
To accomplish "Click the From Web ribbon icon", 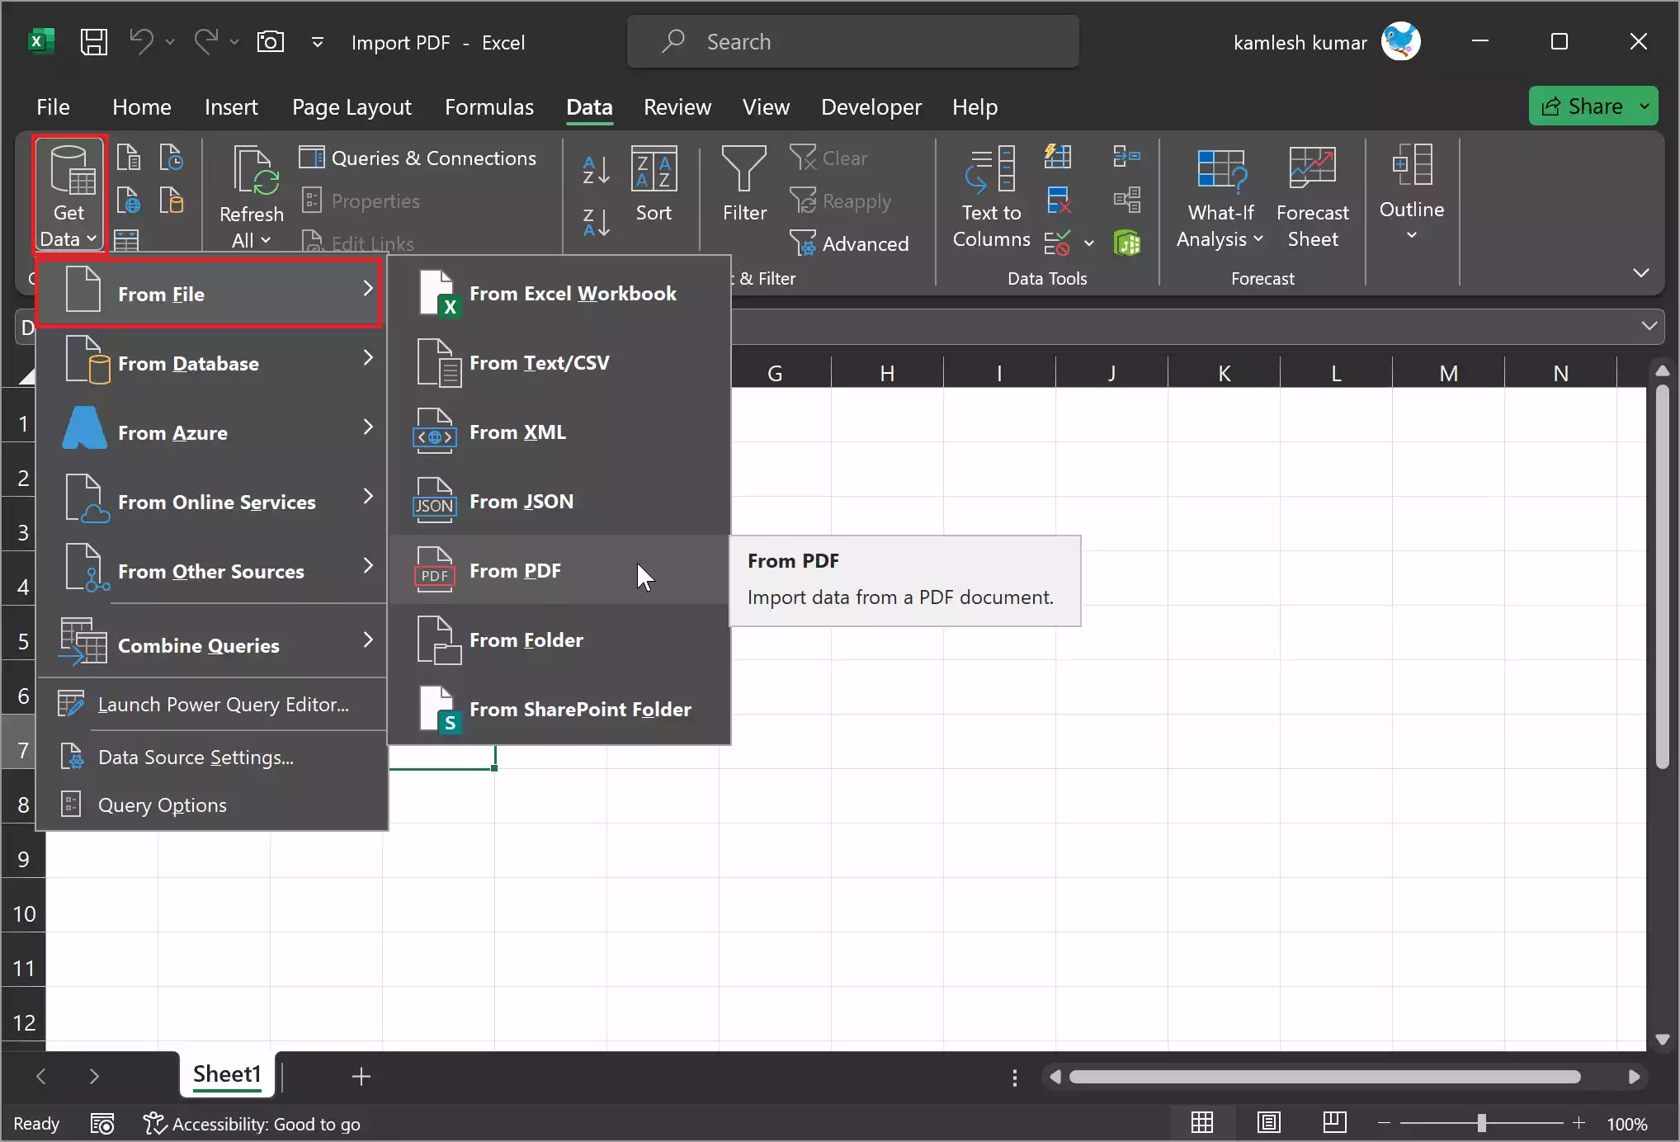I will (129, 200).
